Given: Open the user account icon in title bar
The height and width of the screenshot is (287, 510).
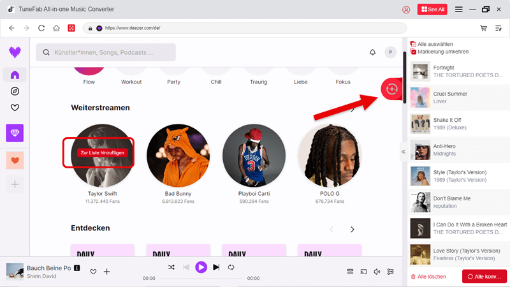Looking at the screenshot, I should click(406, 10).
